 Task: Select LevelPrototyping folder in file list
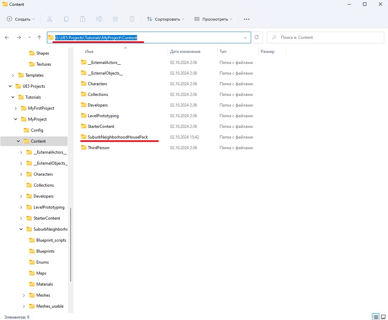click(x=103, y=116)
